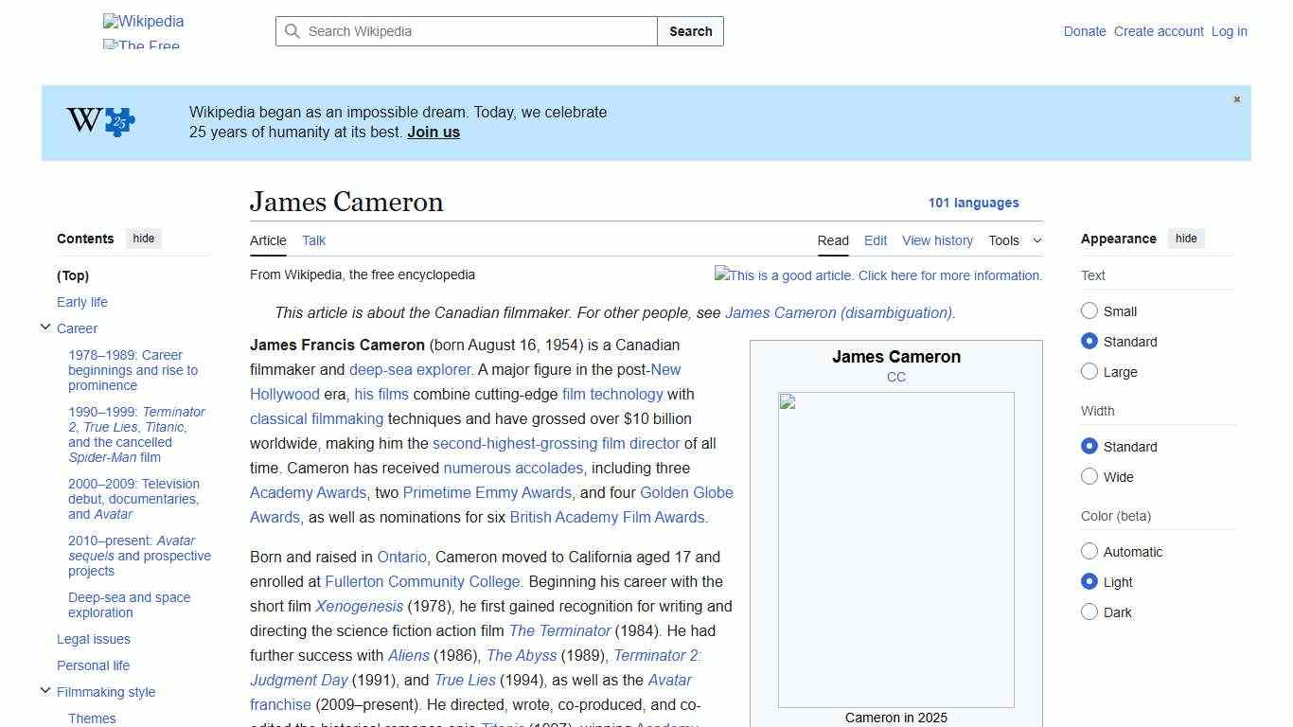This screenshot has height=727, width=1293.
Task: Open the View history tab
Action: (x=937, y=240)
